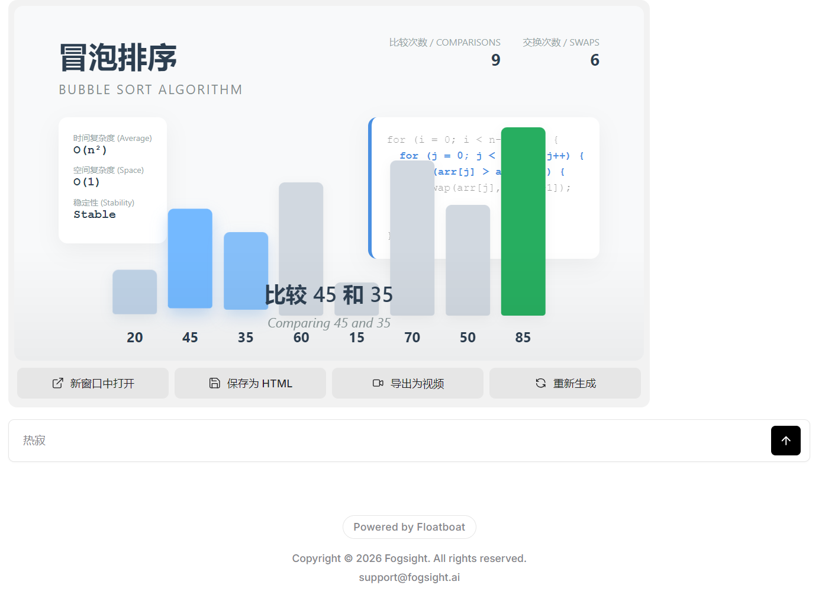
Task: Click the swaps count value 6
Action: pyautogui.click(x=595, y=60)
